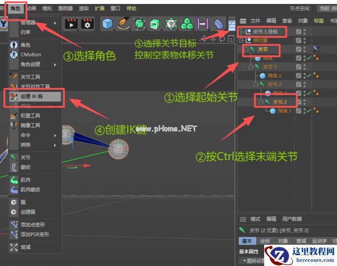Click the IK tag on 关节 row
Image resolution: width=337 pixels, height=266 pixels.
pos(316,49)
